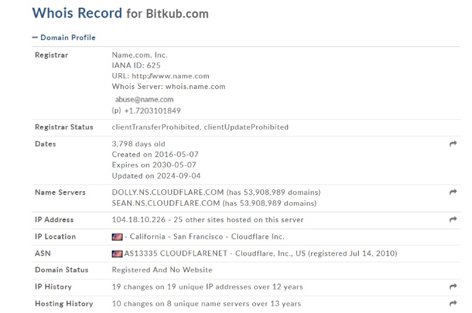Viewport: 472px width, 313px height.
Task: Click the 'Hosting History' row label
Action: pos(64,304)
